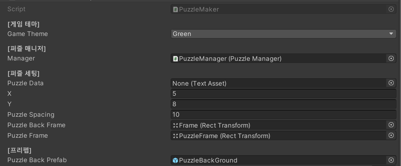This screenshot has height=166, width=401.
Task: Click the PuzzleMaker script icon
Action: 176,9
